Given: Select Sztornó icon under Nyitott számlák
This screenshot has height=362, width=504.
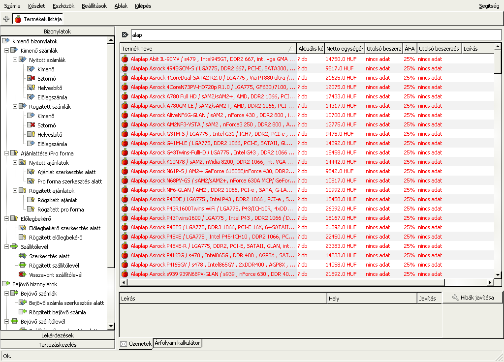Looking at the screenshot, I should tap(31, 78).
